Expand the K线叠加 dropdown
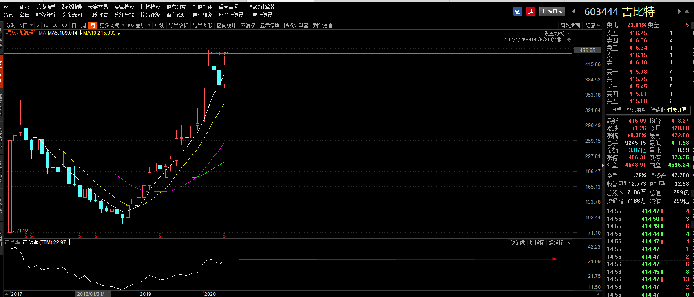The height and width of the screenshot is (297, 694). [x=139, y=25]
